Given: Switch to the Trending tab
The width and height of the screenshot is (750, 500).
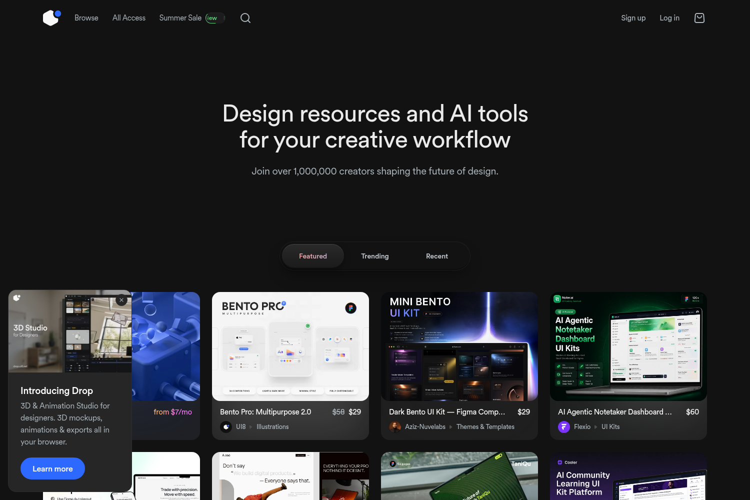Looking at the screenshot, I should coord(375,256).
